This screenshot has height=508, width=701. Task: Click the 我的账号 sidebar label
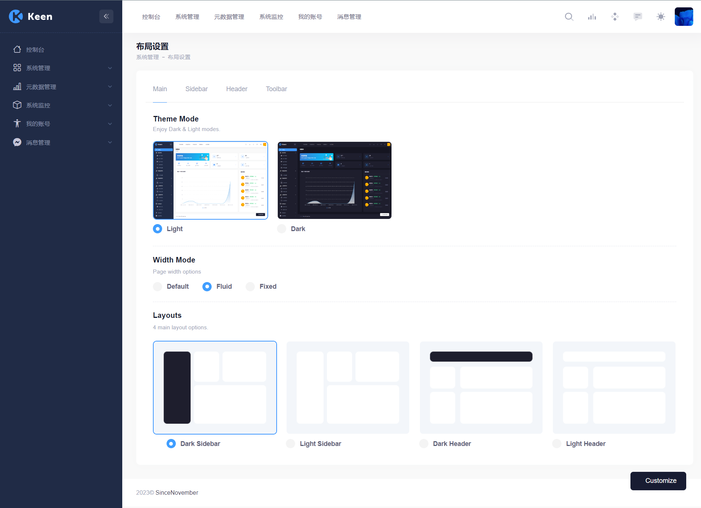tap(38, 124)
